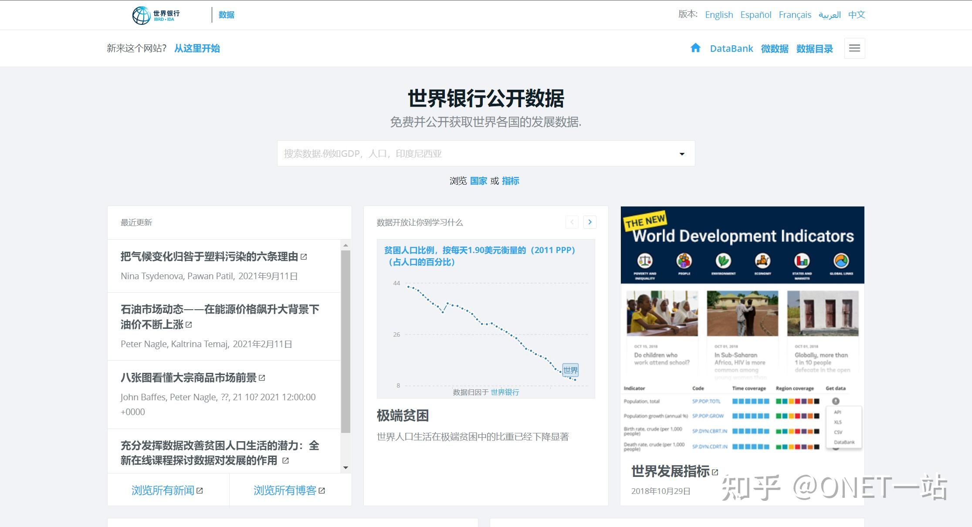Click the 世界 label on the chart
This screenshot has height=527, width=972.
click(570, 370)
